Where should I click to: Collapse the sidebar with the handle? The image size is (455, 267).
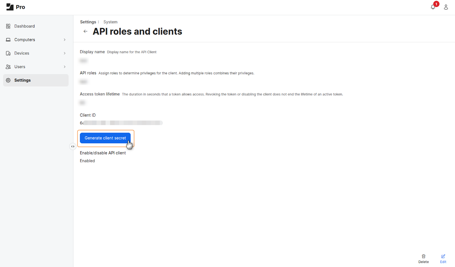73,146
